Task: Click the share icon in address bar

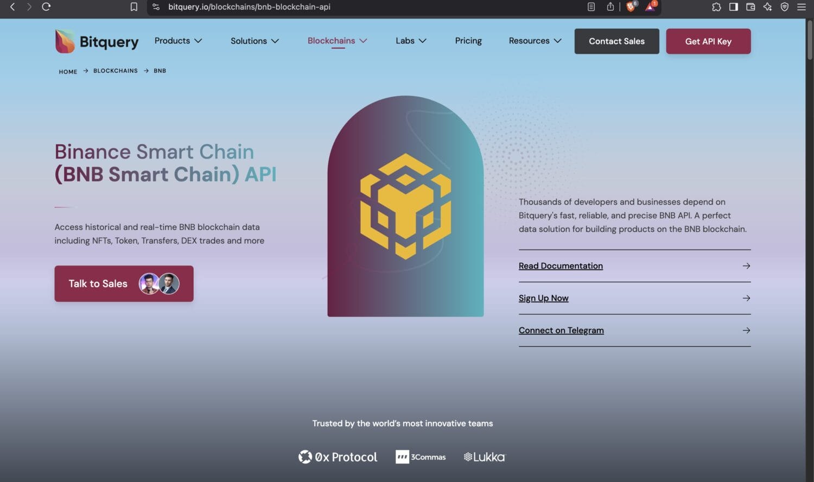Action: tap(610, 7)
